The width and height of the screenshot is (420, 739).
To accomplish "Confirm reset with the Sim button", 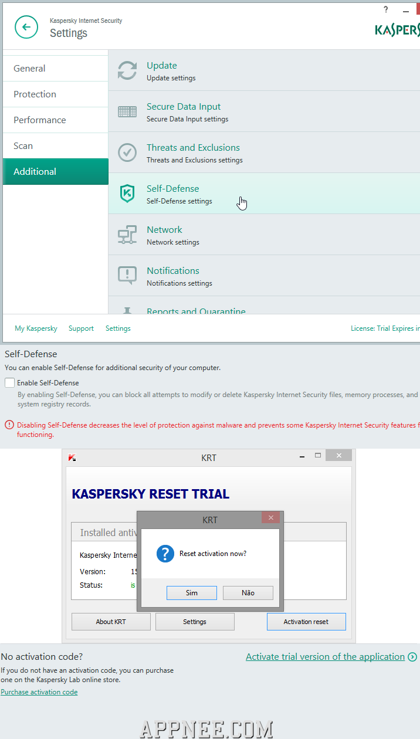I will [x=192, y=593].
